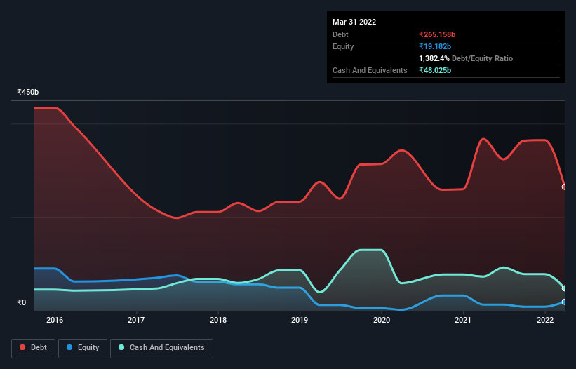Click the ₹450b y-axis label
The height and width of the screenshot is (369, 576).
(x=28, y=92)
